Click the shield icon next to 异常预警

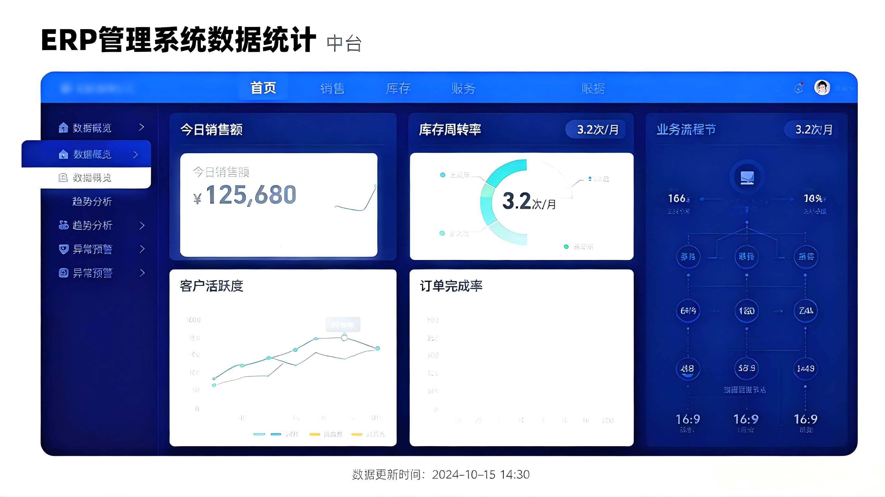[x=64, y=249]
